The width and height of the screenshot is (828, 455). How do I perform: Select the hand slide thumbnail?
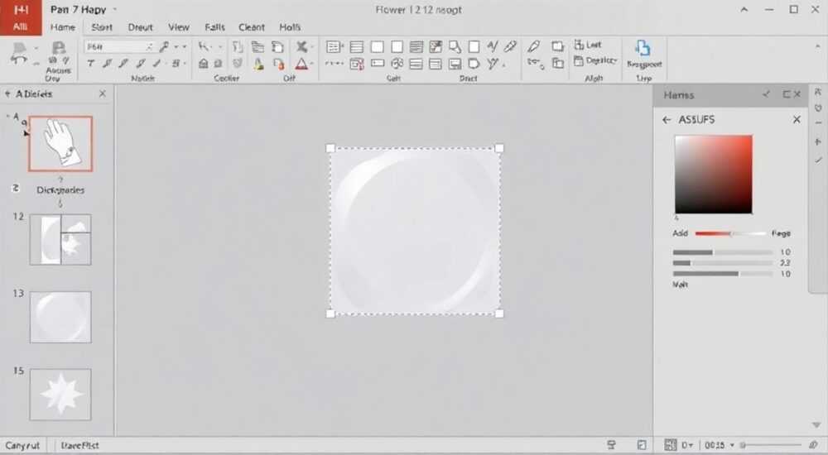coord(60,144)
